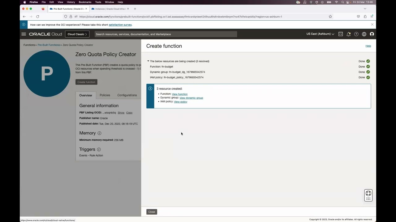Click Copy next to PBF Listing OCID
Image resolution: width=396 pixels, height=222 pixels.
(x=129, y=113)
